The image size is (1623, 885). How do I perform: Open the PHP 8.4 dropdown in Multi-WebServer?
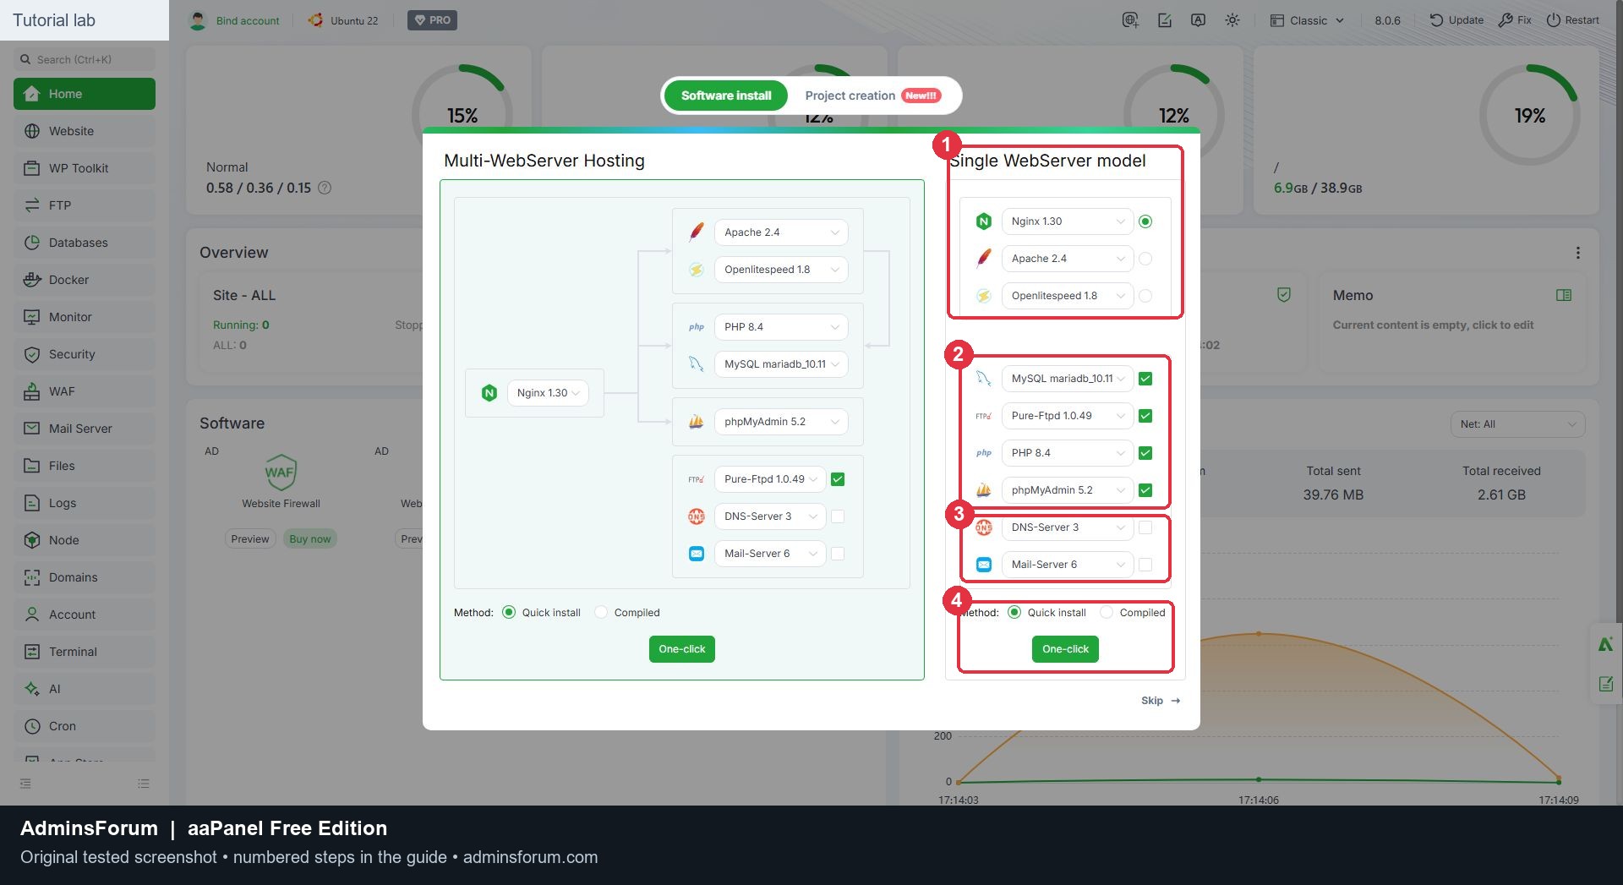pos(781,327)
